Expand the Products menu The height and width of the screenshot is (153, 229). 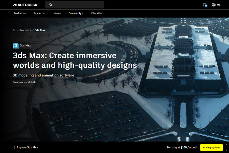(x=20, y=13)
